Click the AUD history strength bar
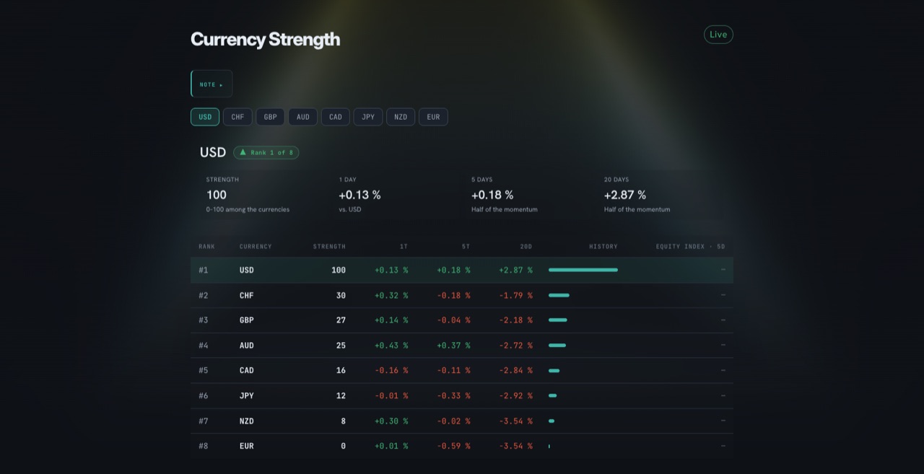The image size is (924, 474). point(557,346)
